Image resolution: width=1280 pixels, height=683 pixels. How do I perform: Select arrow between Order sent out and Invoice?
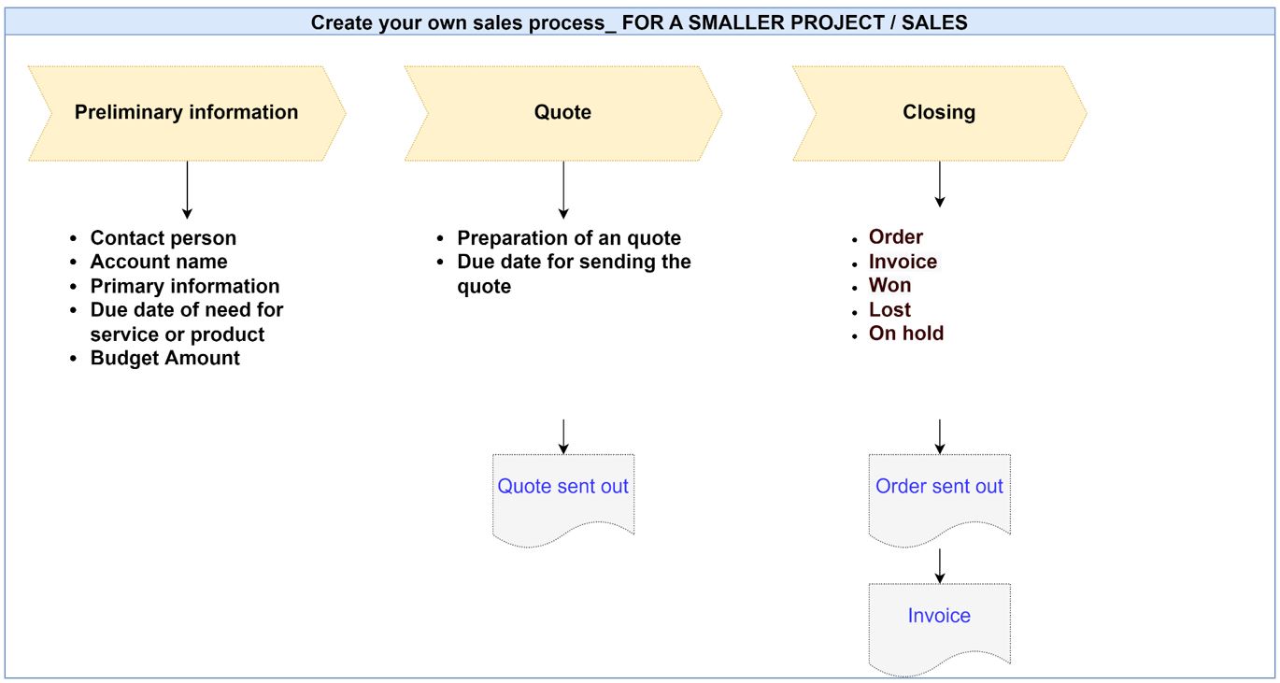pos(939,565)
